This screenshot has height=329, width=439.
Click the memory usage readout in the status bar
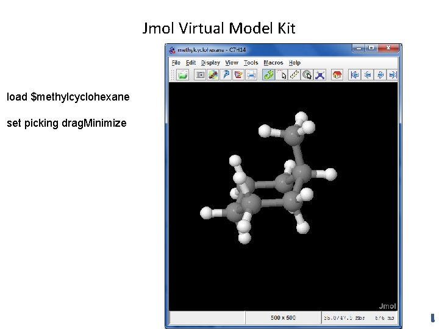click(x=360, y=318)
